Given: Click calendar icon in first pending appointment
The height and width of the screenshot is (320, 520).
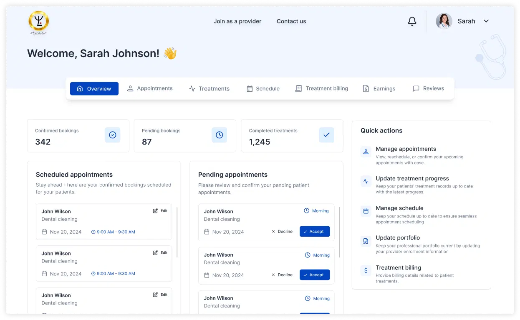Looking at the screenshot, I should tap(207, 232).
